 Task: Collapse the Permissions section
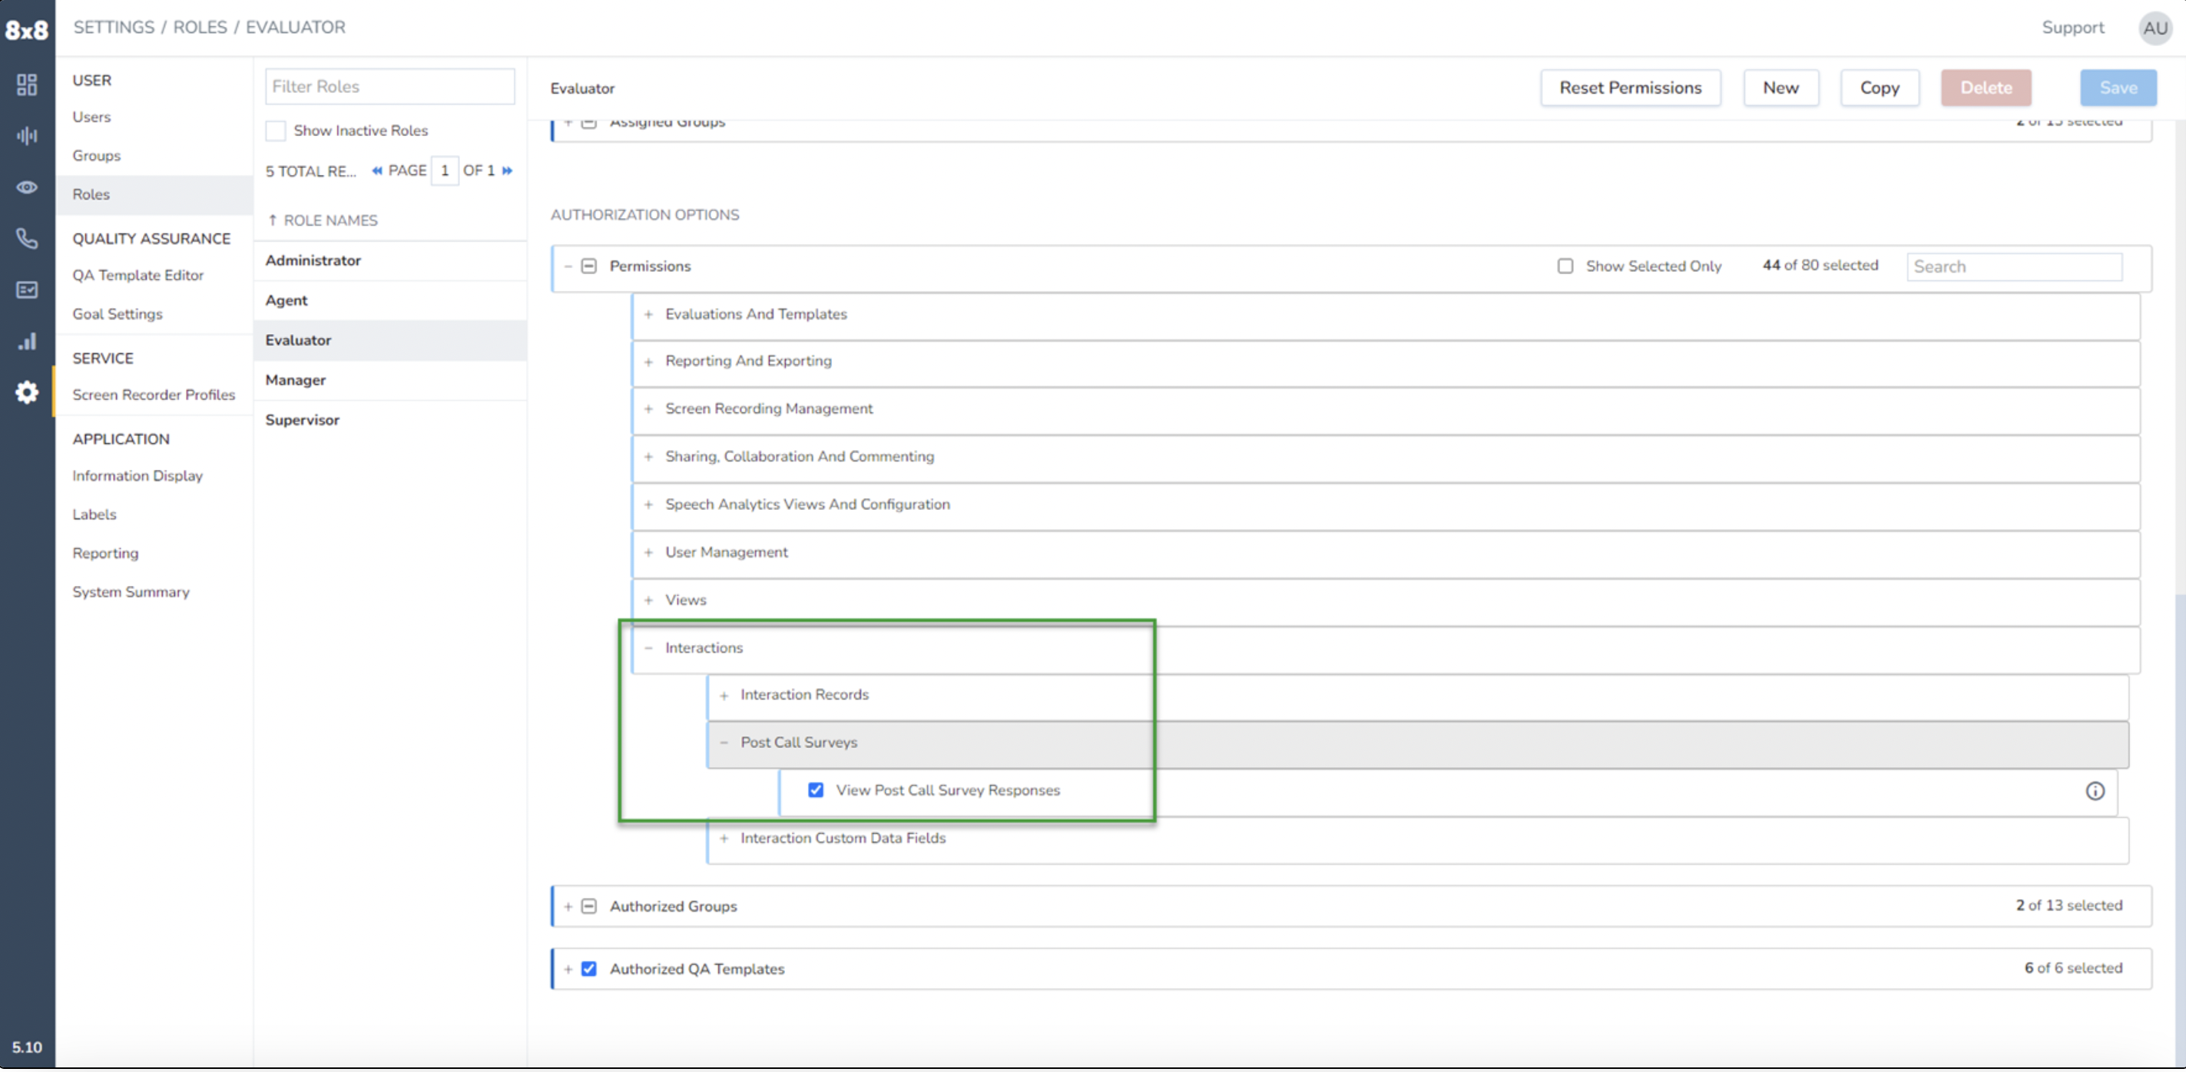[x=568, y=266]
